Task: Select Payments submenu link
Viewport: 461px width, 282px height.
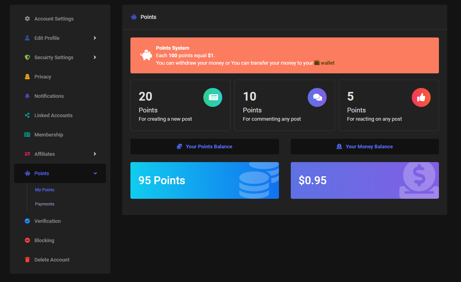Action: (x=45, y=204)
